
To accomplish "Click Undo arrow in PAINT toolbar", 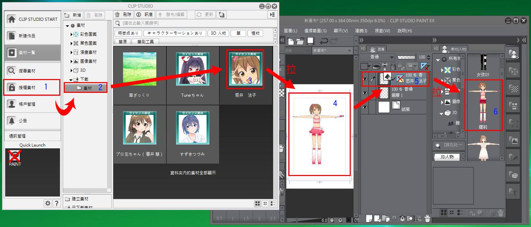I will pyautogui.click(x=324, y=41).
